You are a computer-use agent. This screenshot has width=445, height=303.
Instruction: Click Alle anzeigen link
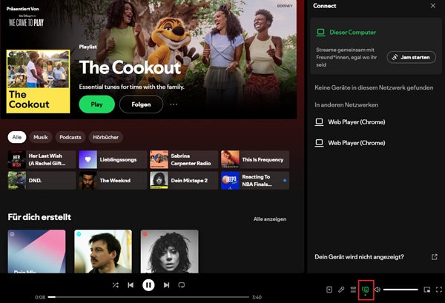click(x=270, y=219)
